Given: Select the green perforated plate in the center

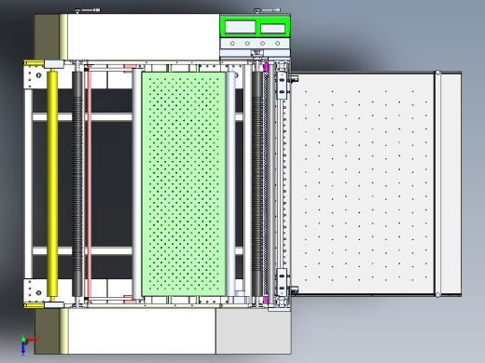Looking at the screenshot, I should click(x=184, y=184).
